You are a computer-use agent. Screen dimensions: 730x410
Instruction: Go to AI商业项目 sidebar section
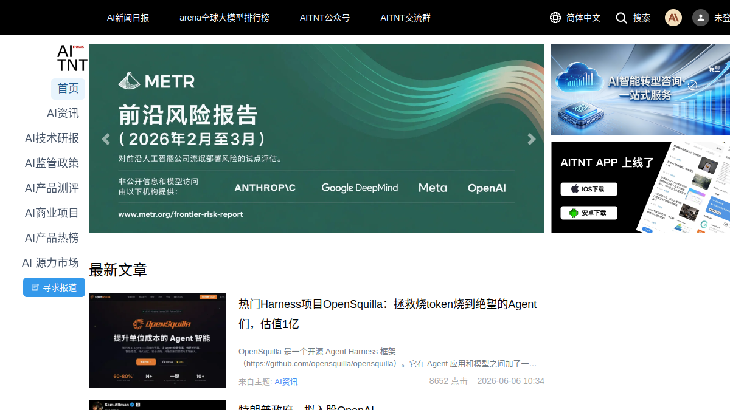click(52, 213)
